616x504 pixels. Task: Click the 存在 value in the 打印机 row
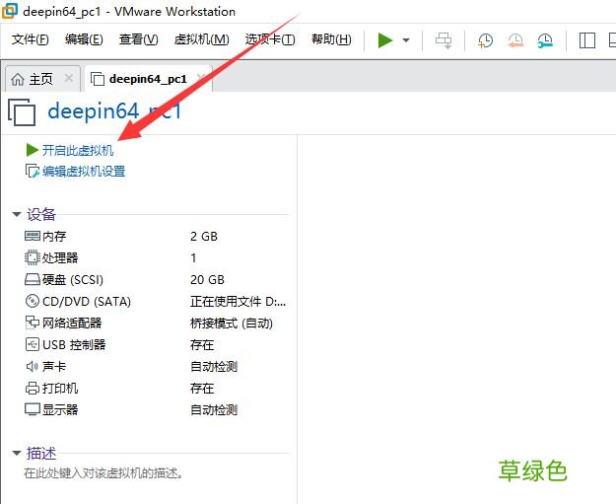[202, 389]
